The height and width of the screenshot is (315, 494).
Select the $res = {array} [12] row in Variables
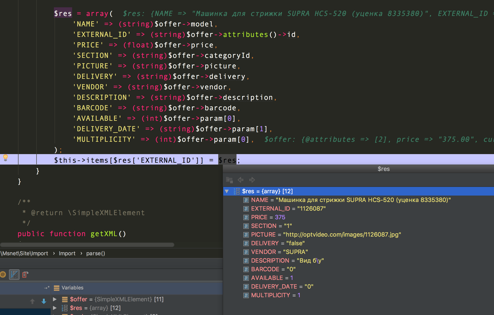(x=137, y=308)
